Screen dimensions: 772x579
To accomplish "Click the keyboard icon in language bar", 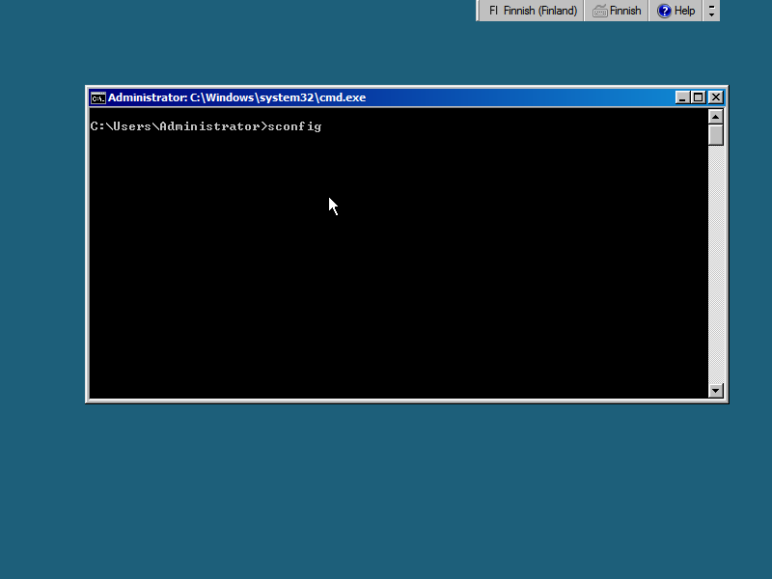I will point(600,11).
